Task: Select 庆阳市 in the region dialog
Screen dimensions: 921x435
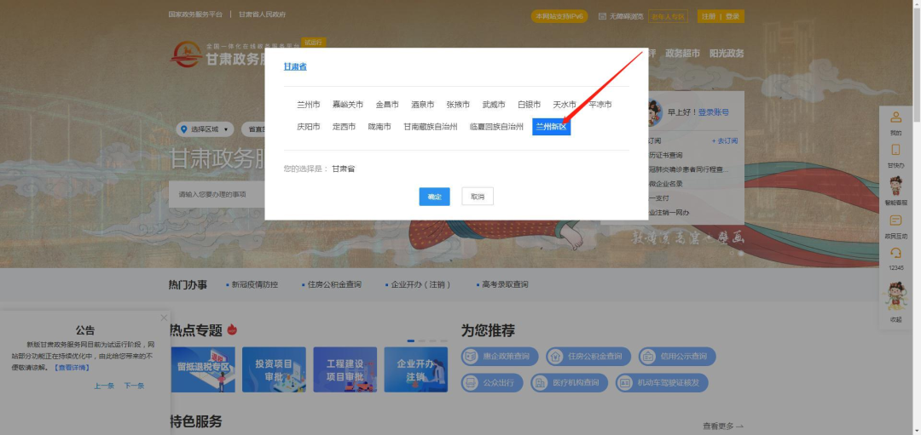Action: coord(309,126)
